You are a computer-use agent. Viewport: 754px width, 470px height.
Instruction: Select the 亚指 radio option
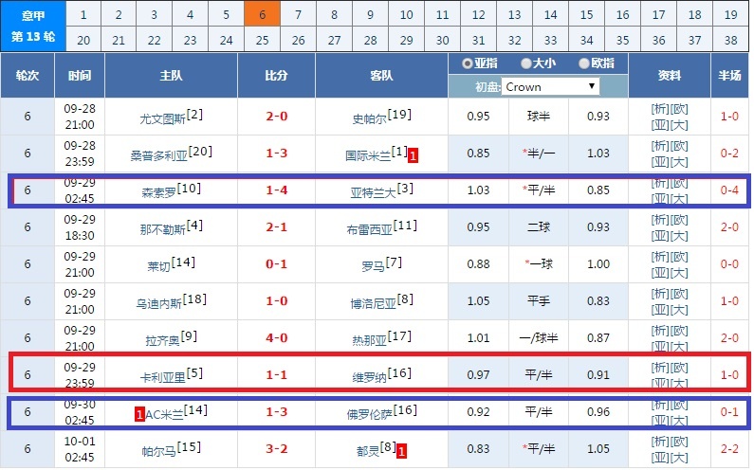[468, 63]
